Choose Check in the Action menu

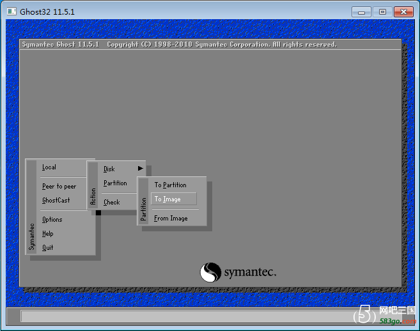(112, 202)
